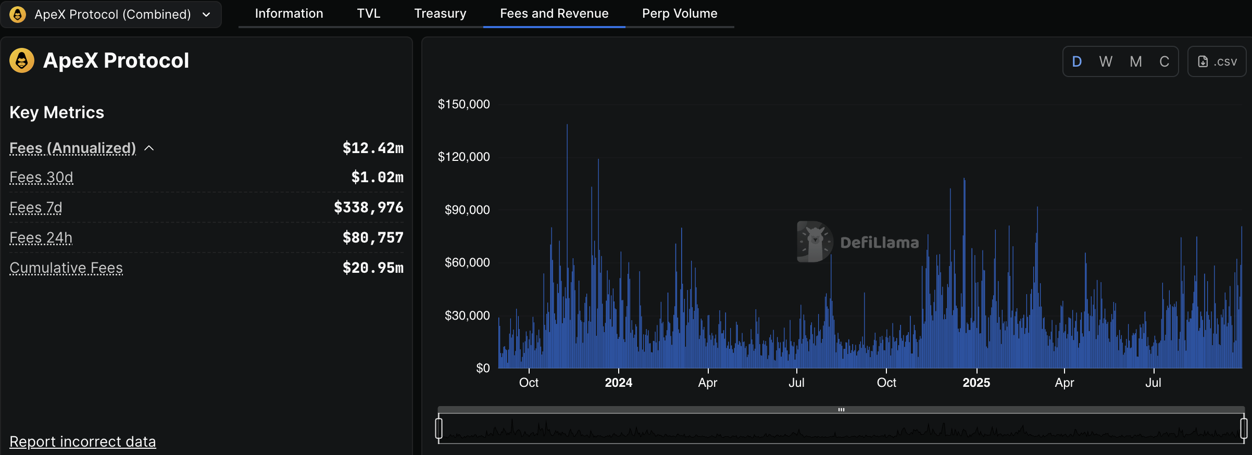Click the Key Metrics heading
Viewport: 1252px width, 455px height.
tap(57, 112)
